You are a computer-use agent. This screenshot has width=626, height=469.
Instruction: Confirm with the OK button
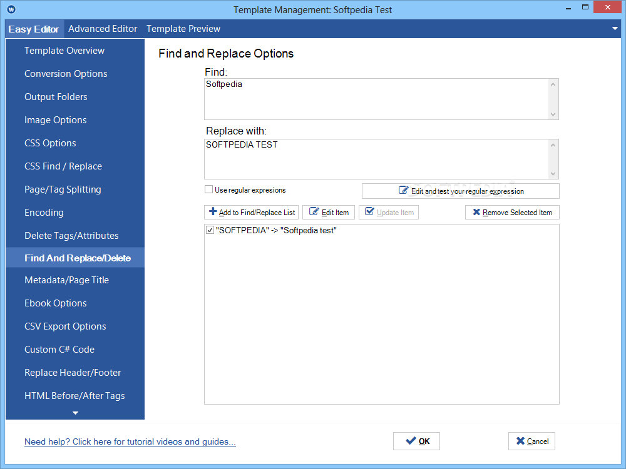pos(416,441)
